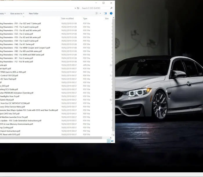
Task: Select file F80 - For M3 and M4 series.pdf
Action: (21, 51)
